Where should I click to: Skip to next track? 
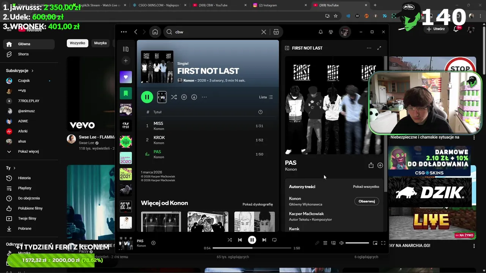264,240
